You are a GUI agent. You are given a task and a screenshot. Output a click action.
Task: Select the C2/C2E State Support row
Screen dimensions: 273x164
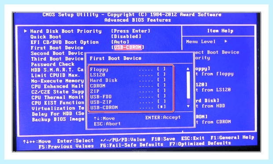[58, 92]
